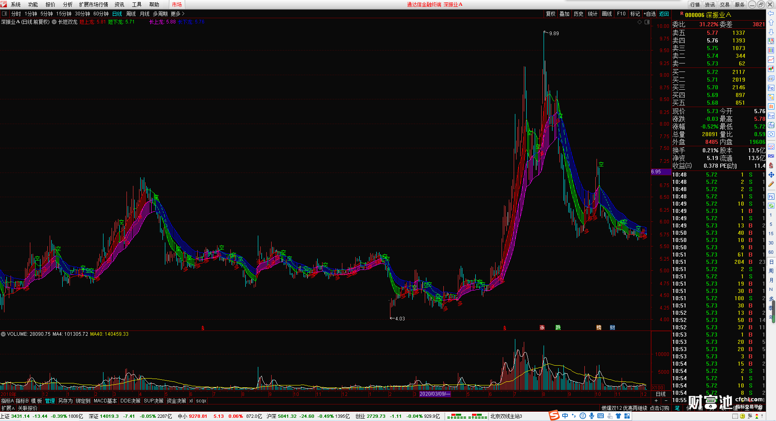Select the MACD基本 indicator tab

click(x=105, y=401)
